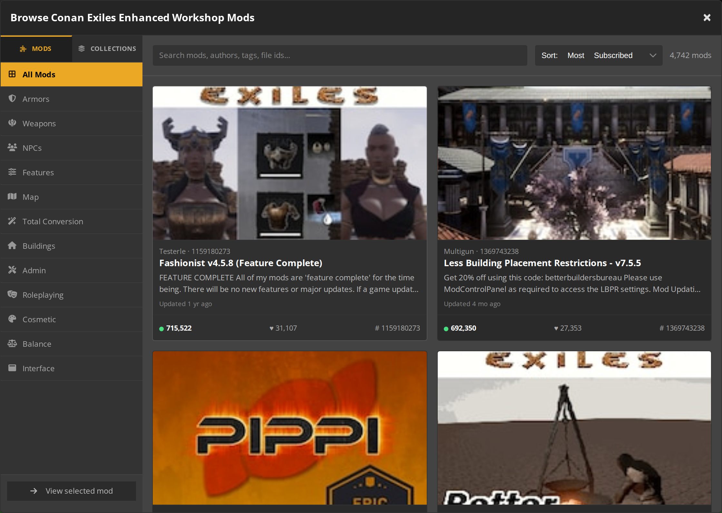
Task: Filter by Balance category
Action: [72, 344]
